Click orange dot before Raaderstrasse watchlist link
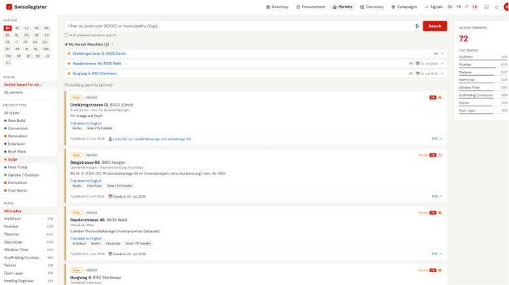Image resolution: width=509 pixels, height=285 pixels. click(x=69, y=64)
